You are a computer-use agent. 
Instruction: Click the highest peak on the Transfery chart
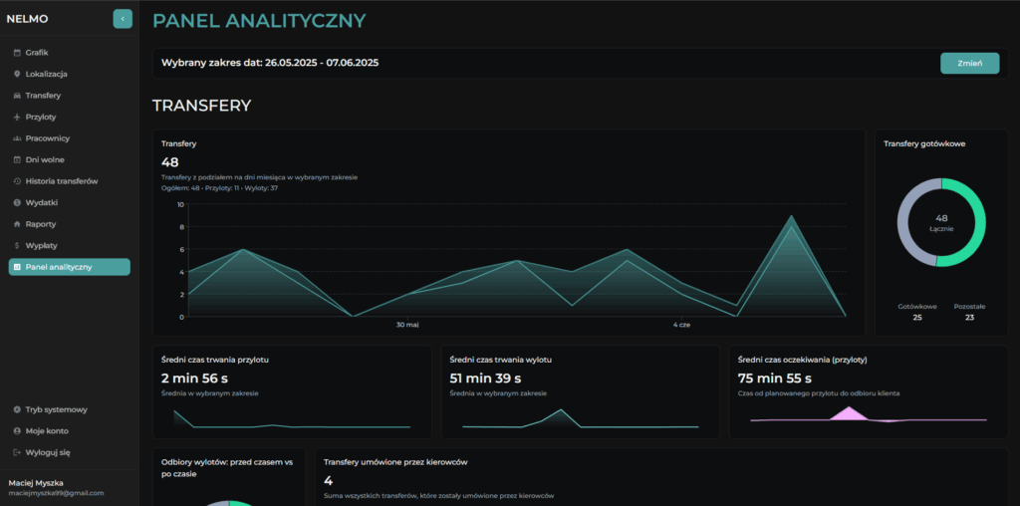click(792, 216)
